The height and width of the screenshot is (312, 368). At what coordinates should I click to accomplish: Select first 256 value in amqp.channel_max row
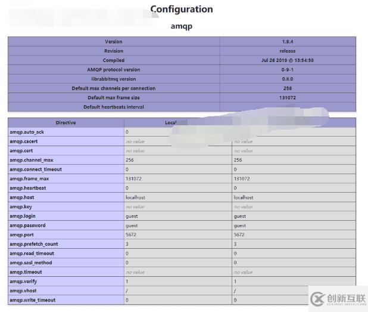pyautogui.click(x=130, y=160)
